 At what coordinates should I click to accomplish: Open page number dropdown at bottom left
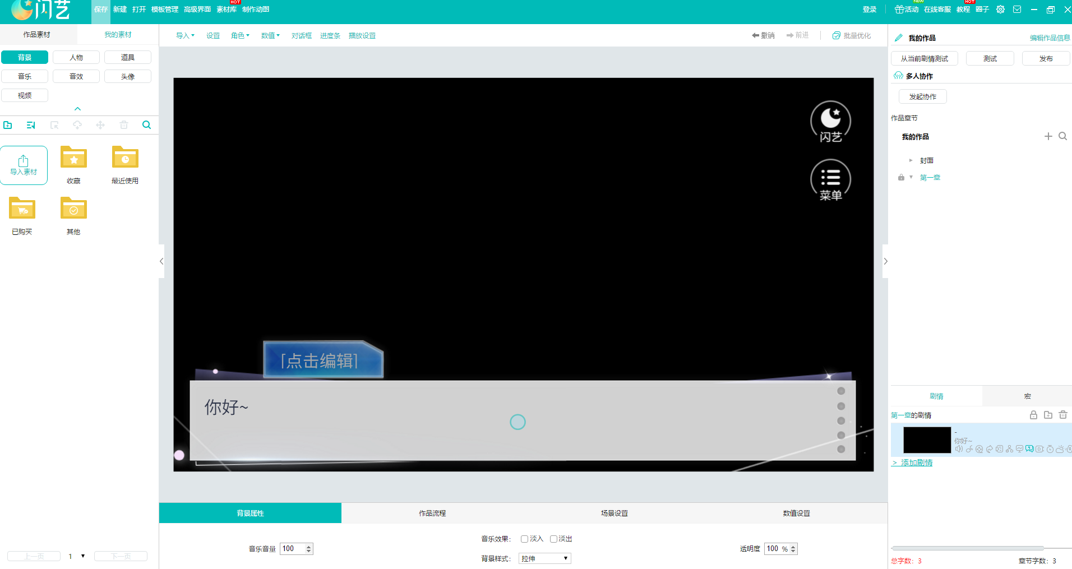pos(83,556)
